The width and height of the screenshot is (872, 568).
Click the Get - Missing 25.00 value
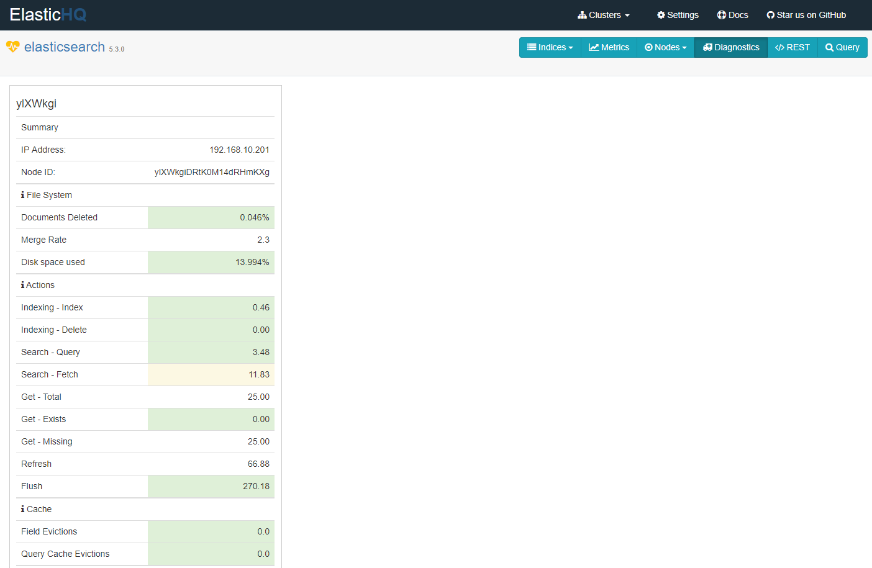[x=258, y=441]
